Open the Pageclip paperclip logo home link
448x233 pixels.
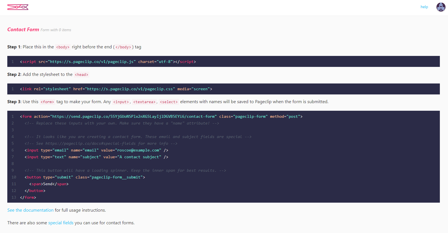(x=18, y=7)
